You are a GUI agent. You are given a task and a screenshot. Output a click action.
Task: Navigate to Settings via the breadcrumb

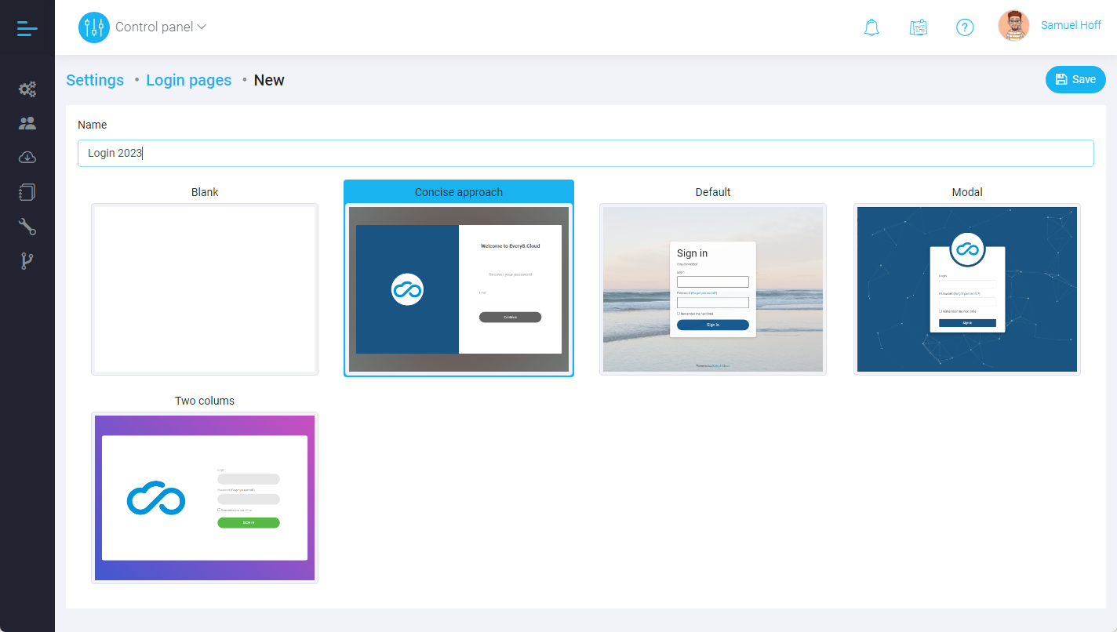(94, 80)
